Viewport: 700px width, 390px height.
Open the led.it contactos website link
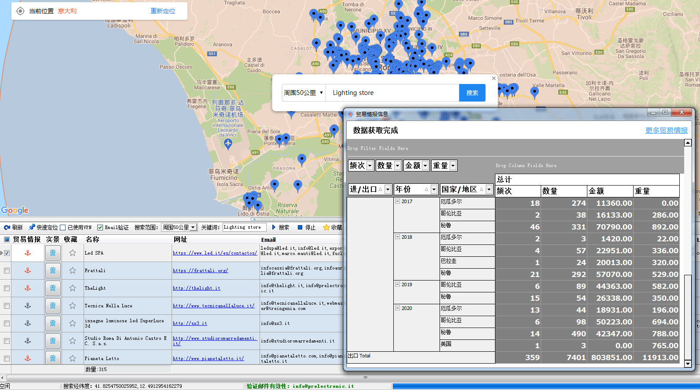click(x=215, y=253)
